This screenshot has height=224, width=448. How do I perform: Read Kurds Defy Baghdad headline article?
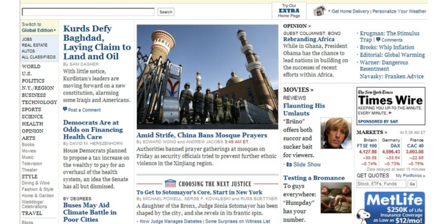coord(97,42)
